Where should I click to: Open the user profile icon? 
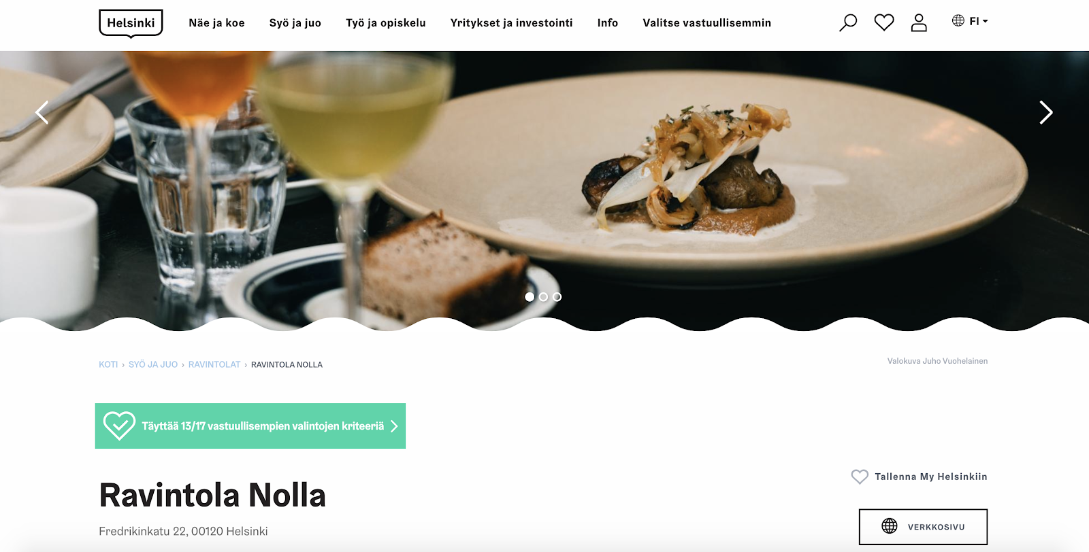tap(919, 22)
